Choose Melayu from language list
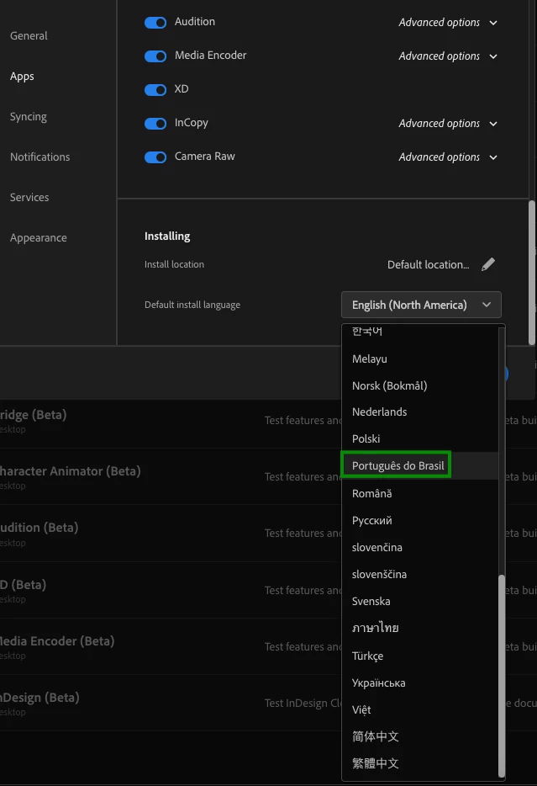 (x=420, y=358)
